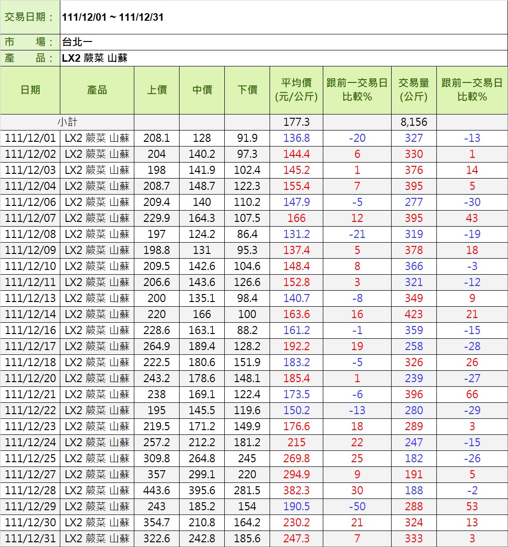This screenshot has width=508, height=547.
Task: Select the subtotal average price 177.3
Action: pyautogui.click(x=296, y=122)
